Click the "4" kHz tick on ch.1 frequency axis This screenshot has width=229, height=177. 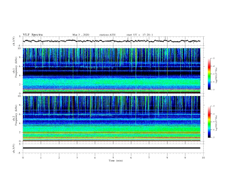20,75
